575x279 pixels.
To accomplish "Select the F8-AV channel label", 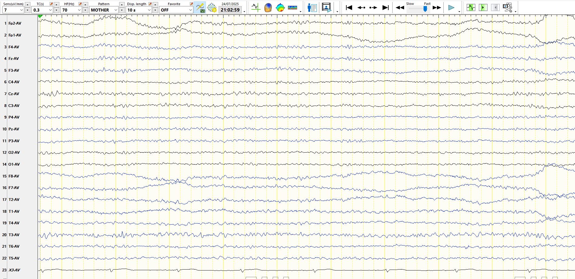I will [14, 176].
